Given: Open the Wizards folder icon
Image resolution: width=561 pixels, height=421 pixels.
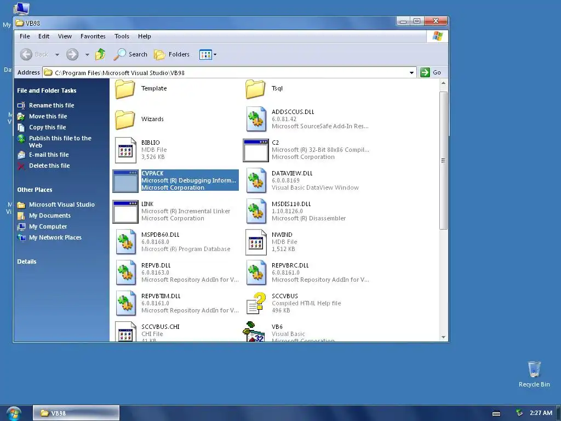Looking at the screenshot, I should 125,120.
